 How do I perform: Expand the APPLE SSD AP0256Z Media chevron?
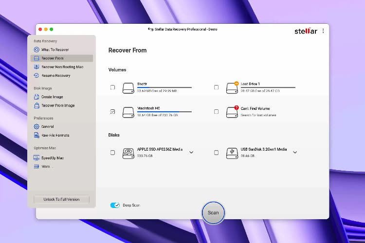tap(191, 152)
